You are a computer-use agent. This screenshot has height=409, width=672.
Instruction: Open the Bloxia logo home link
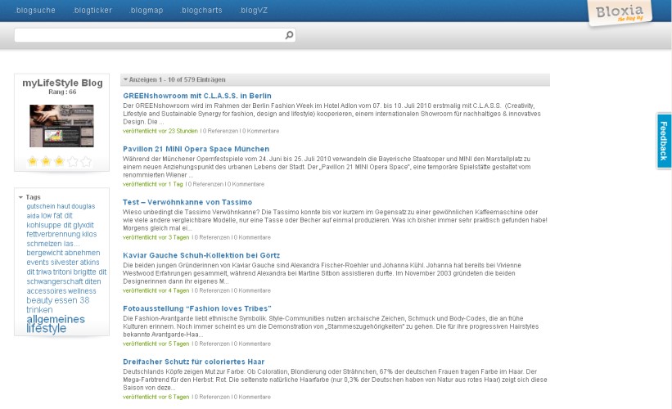coord(620,12)
